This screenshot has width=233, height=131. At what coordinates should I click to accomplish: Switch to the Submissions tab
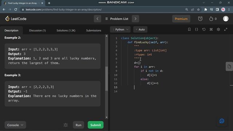tap(94, 31)
